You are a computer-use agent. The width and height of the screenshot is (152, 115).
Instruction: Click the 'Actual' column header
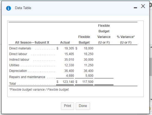pos(65,42)
